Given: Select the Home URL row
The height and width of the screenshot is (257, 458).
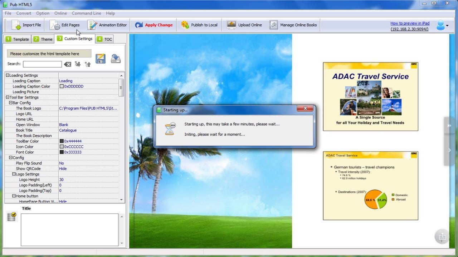Looking at the screenshot, I should (62, 120).
